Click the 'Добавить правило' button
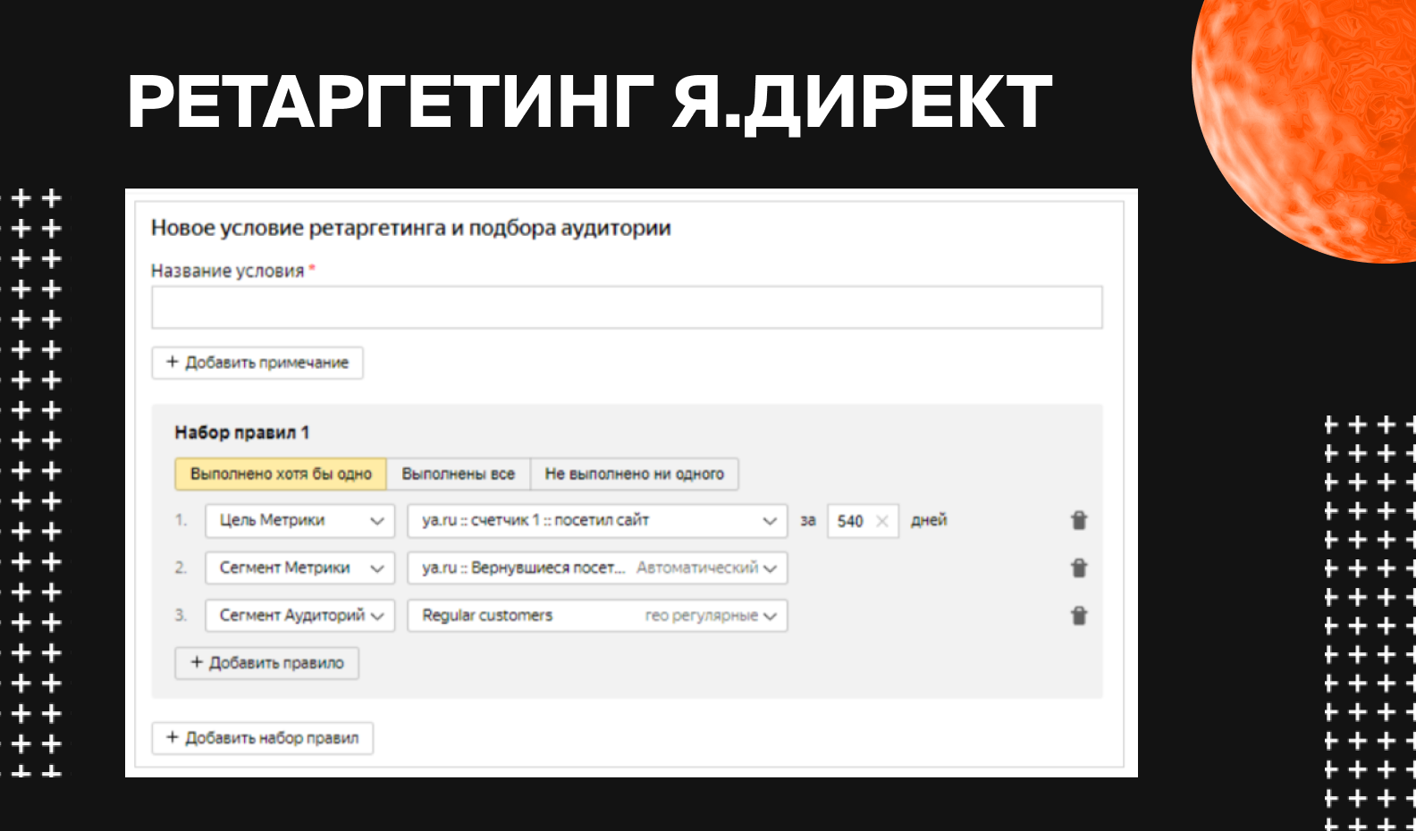Screen dimensions: 1416x831 267,663
